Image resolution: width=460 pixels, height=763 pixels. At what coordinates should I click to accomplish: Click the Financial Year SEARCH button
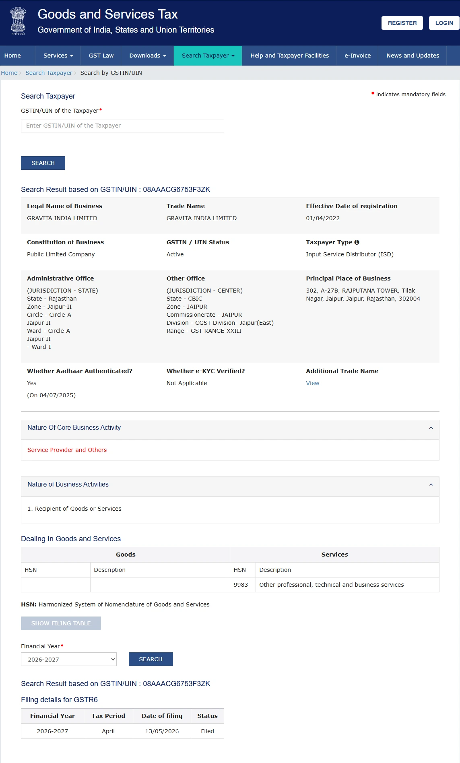tap(151, 659)
